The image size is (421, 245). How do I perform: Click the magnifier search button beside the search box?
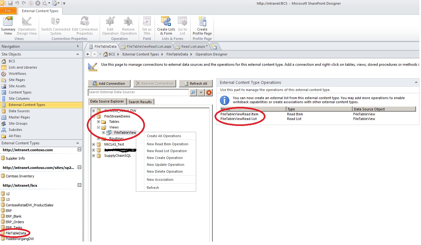[x=193, y=93]
